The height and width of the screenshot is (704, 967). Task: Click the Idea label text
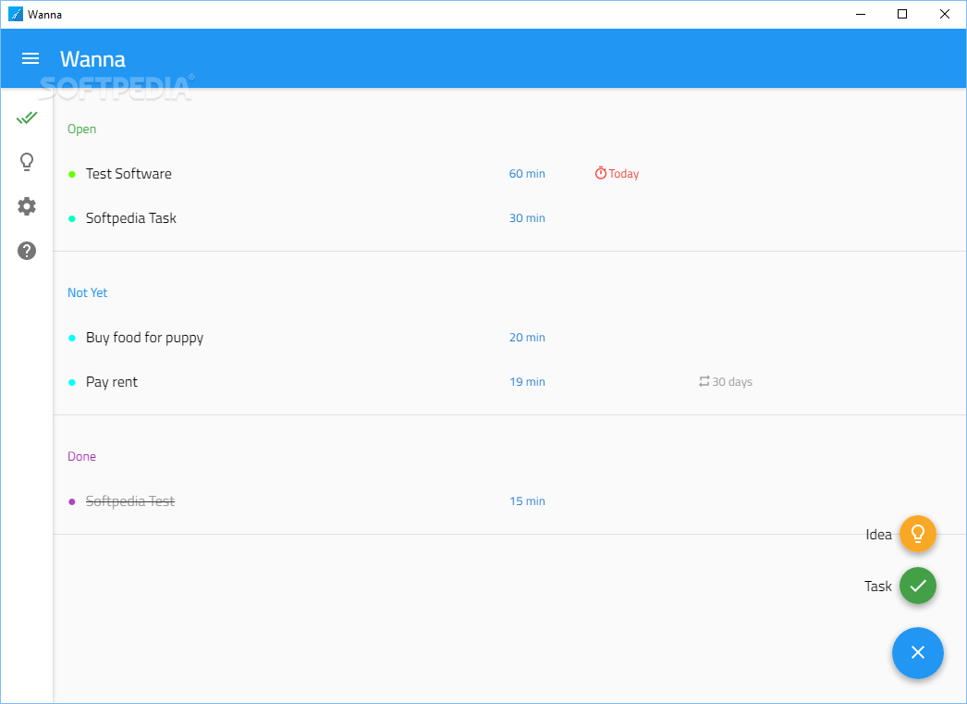pos(879,535)
